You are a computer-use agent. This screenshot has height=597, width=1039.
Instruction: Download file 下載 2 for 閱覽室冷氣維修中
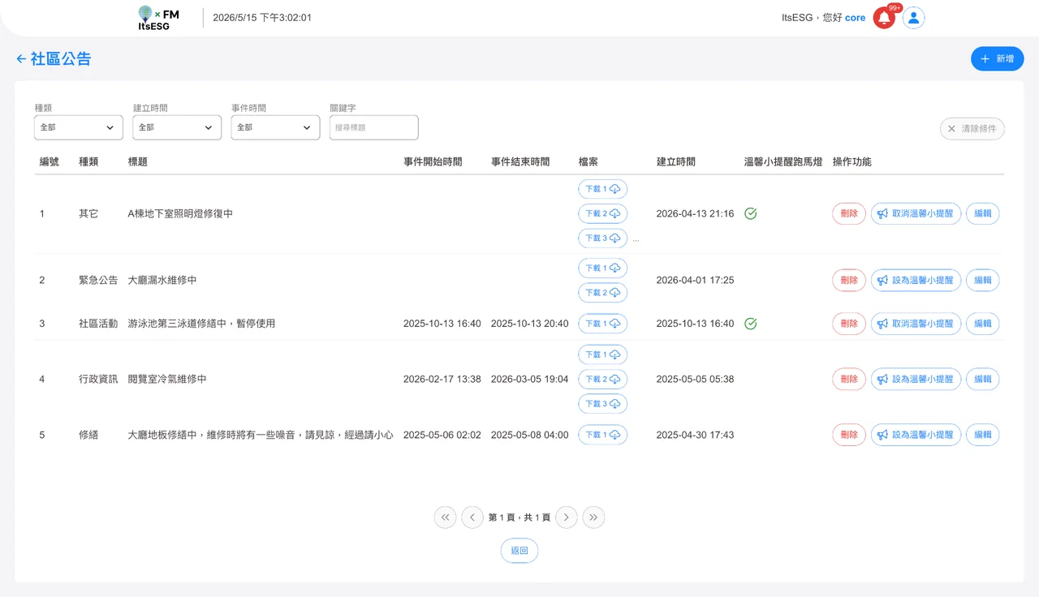pyautogui.click(x=602, y=379)
